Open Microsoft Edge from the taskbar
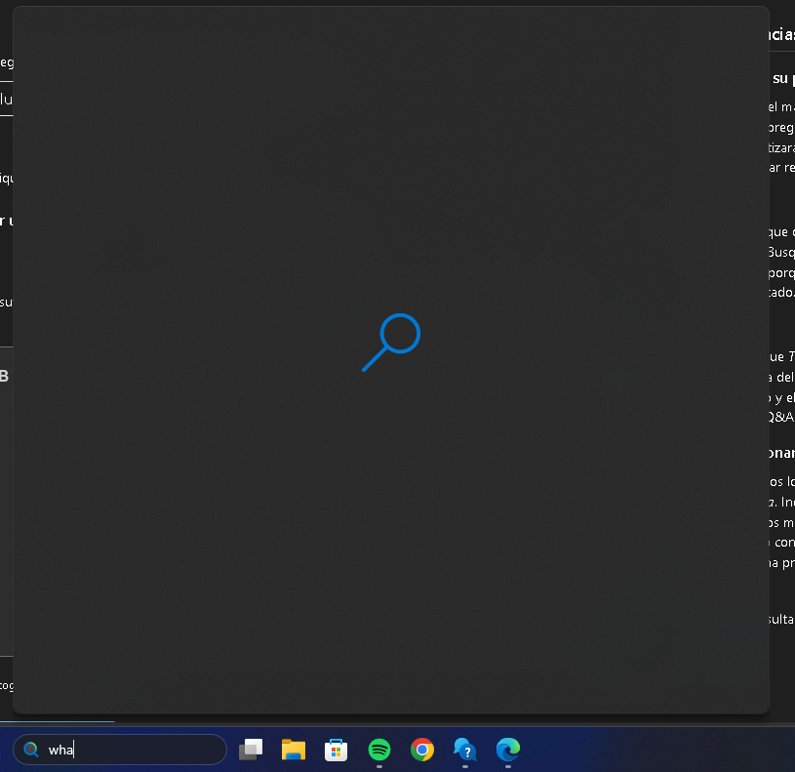Screen dimensions: 795x772 point(508,750)
